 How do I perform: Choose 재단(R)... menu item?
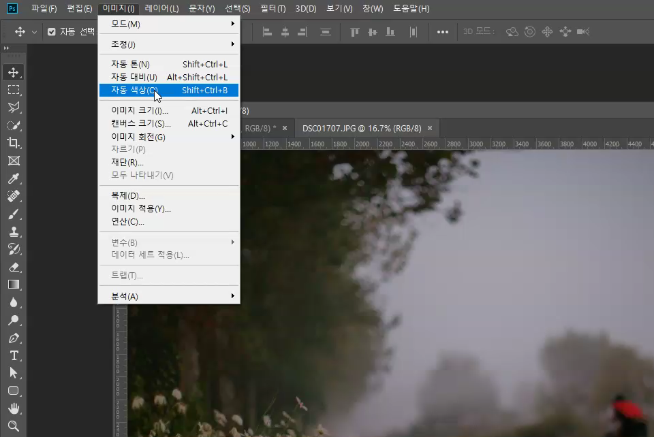(x=169, y=162)
